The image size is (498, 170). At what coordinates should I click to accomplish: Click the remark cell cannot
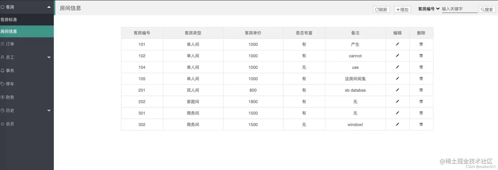coord(355,56)
